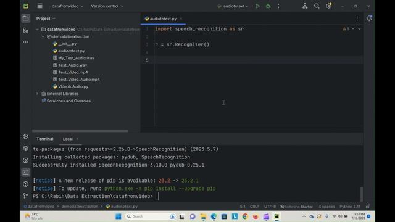This screenshot has height=222, width=395.
Task: Close the Local terminal tab
Action: (x=77, y=139)
